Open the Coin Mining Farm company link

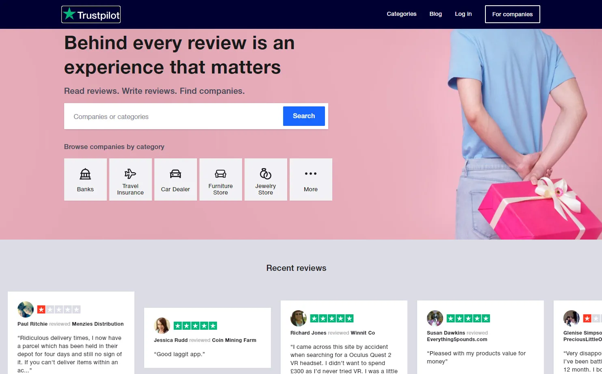[234, 340]
